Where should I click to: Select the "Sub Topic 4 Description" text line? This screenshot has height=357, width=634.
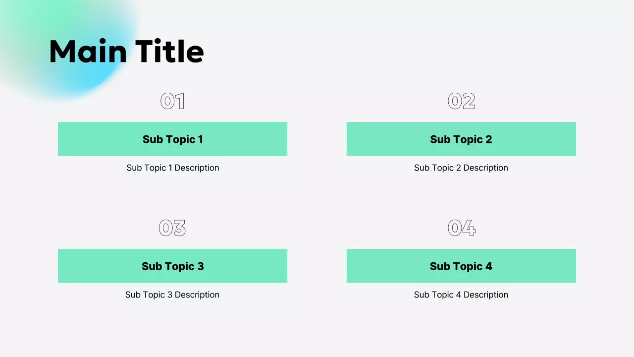pyautogui.click(x=461, y=295)
